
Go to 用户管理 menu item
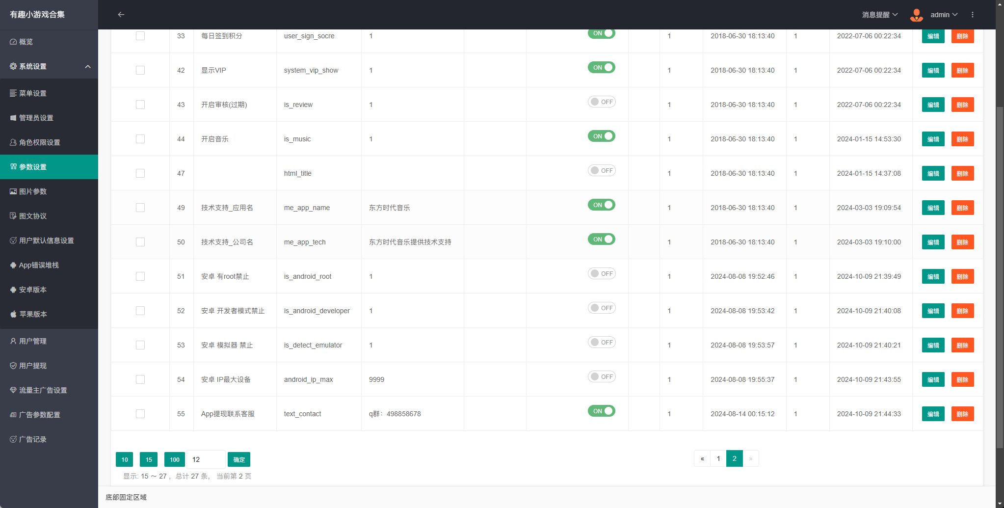tap(49, 341)
